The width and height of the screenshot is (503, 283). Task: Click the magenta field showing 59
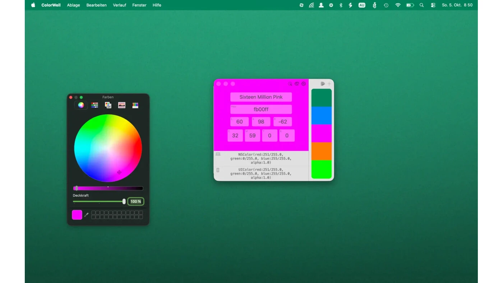pyautogui.click(x=252, y=135)
